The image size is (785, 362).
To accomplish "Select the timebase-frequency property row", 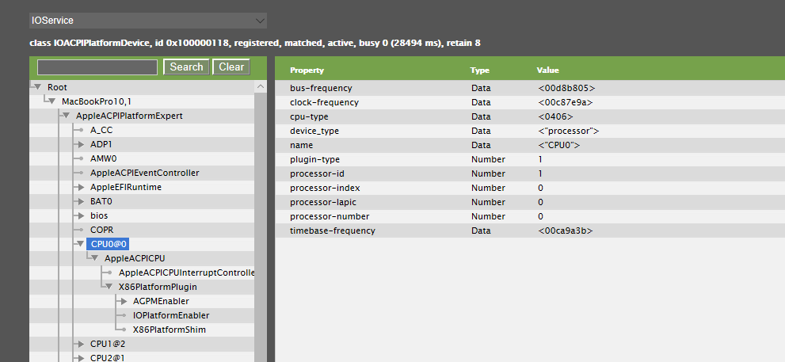I will pos(530,231).
